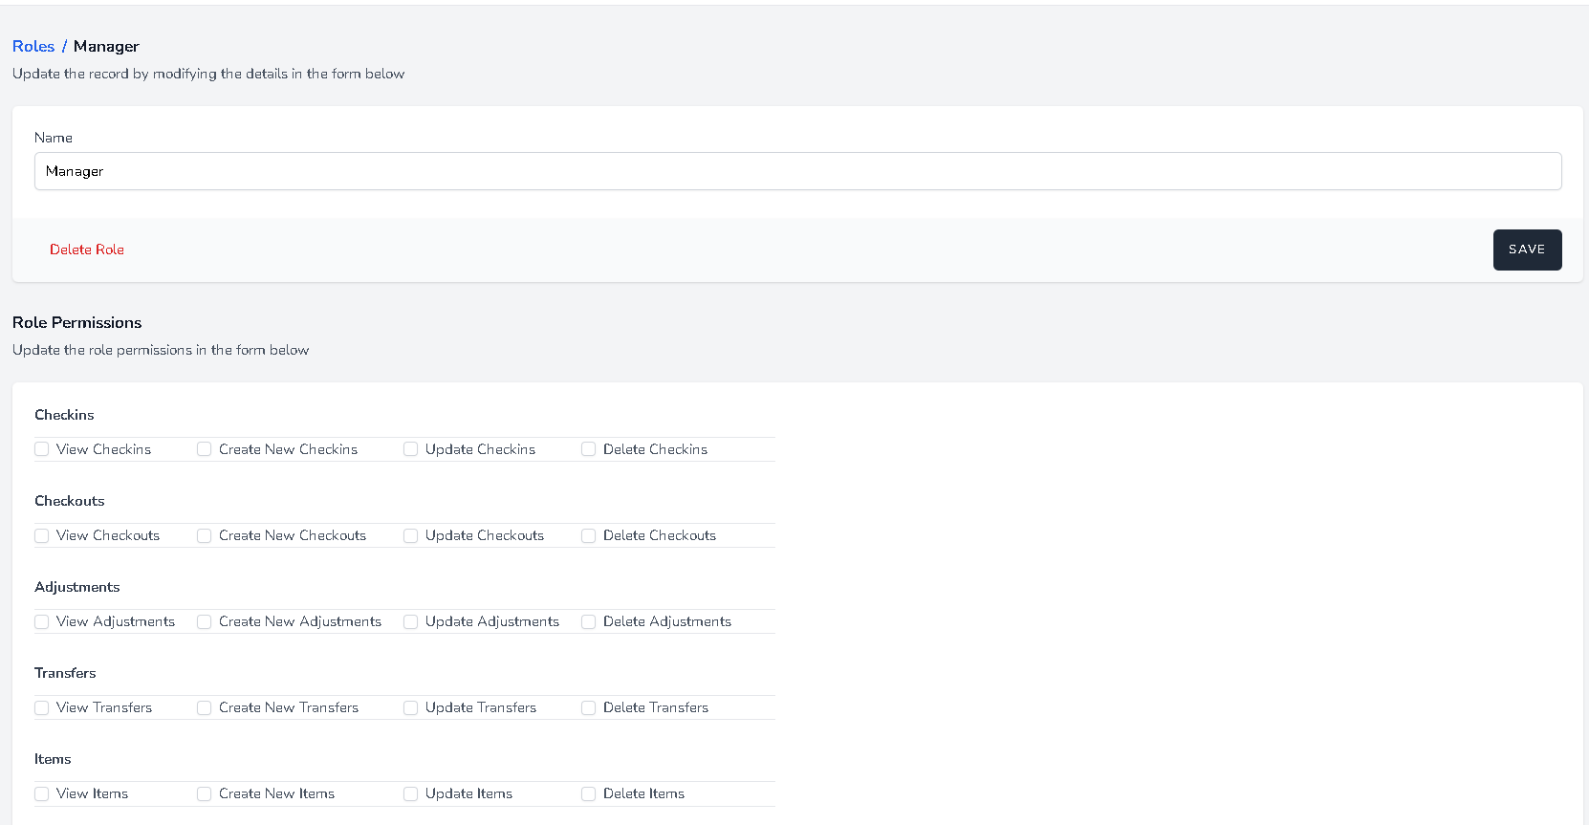Screen dimensions: 1589x825
Task: Click the Roles breadcrumb link
Action: tap(33, 46)
